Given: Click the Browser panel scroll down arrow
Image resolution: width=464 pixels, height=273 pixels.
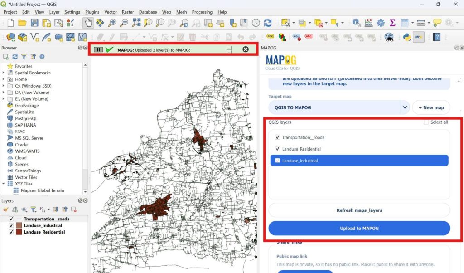Looking at the screenshot, I should click(85, 191).
